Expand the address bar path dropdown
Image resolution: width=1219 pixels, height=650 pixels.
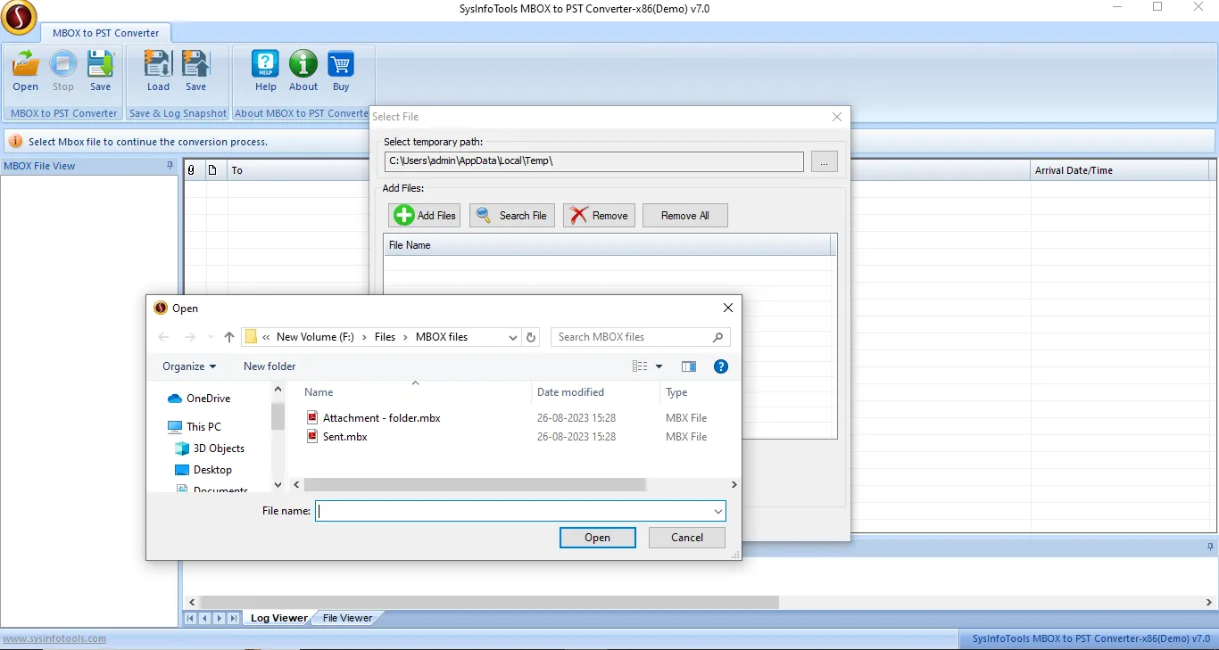coord(513,337)
